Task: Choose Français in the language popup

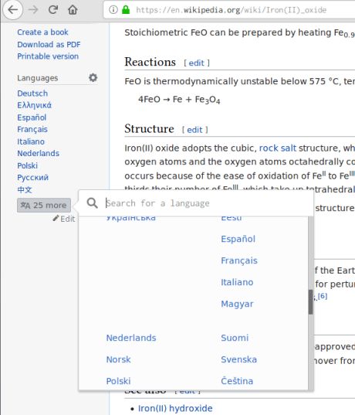Action: click(x=239, y=260)
